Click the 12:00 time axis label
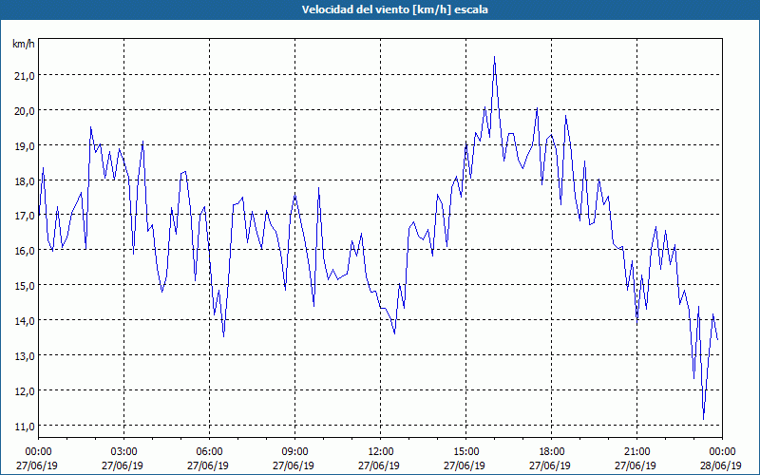Viewport: 760px width, 475px height. 381,452
